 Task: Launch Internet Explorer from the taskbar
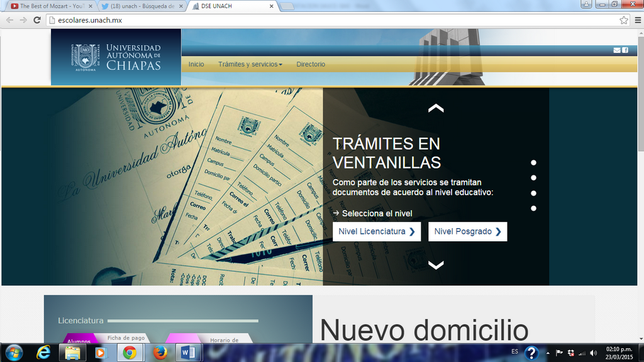(43, 353)
